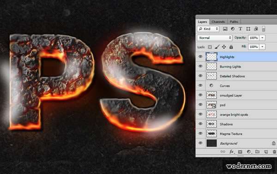
Task: Open the Normal blend mode dropdown
Action: tap(215, 38)
